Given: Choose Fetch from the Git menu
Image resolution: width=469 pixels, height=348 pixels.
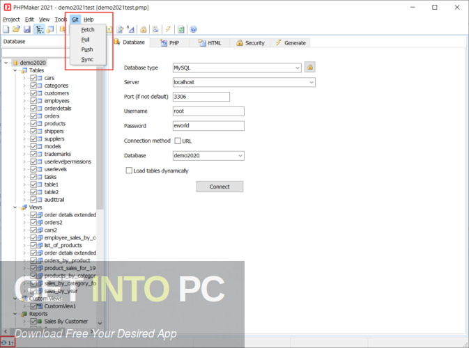Looking at the screenshot, I should (88, 29).
